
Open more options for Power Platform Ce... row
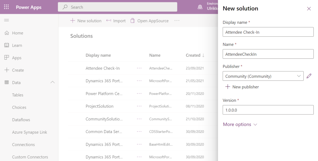pyautogui.click(x=139, y=94)
